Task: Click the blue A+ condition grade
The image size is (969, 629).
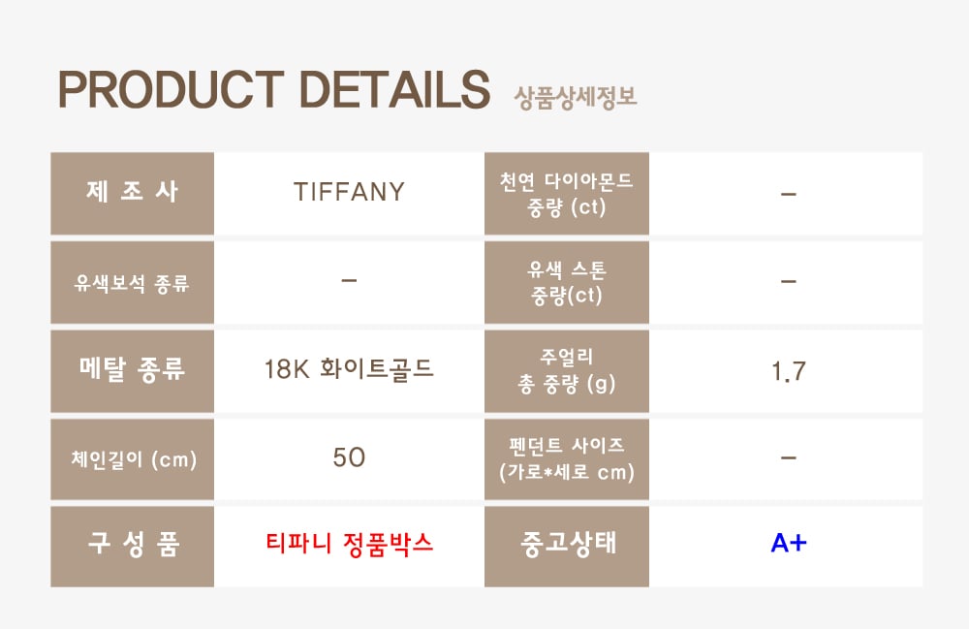Action: click(x=788, y=544)
